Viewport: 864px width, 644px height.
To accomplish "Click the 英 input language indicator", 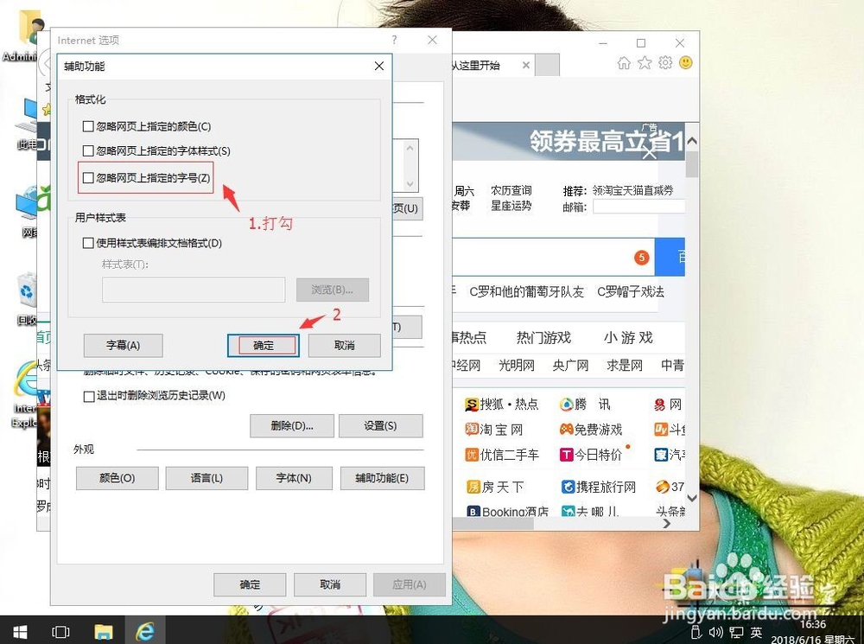I will tap(756, 632).
